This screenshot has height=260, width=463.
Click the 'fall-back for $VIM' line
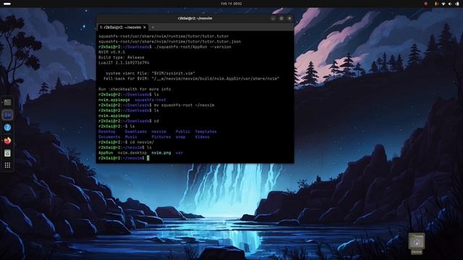[x=191, y=79]
